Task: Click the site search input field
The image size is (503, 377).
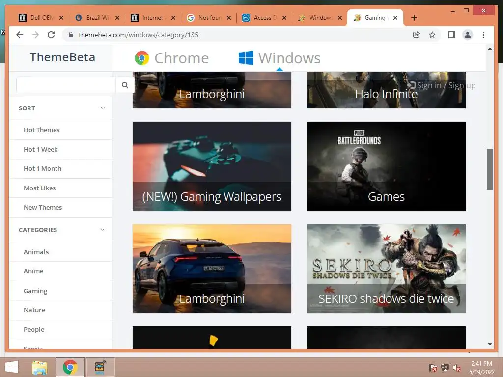Action: (x=66, y=85)
